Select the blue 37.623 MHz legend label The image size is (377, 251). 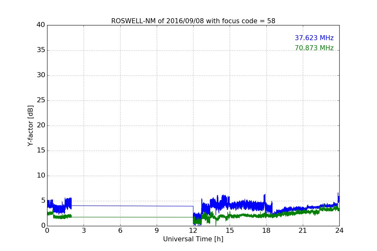[314, 38]
